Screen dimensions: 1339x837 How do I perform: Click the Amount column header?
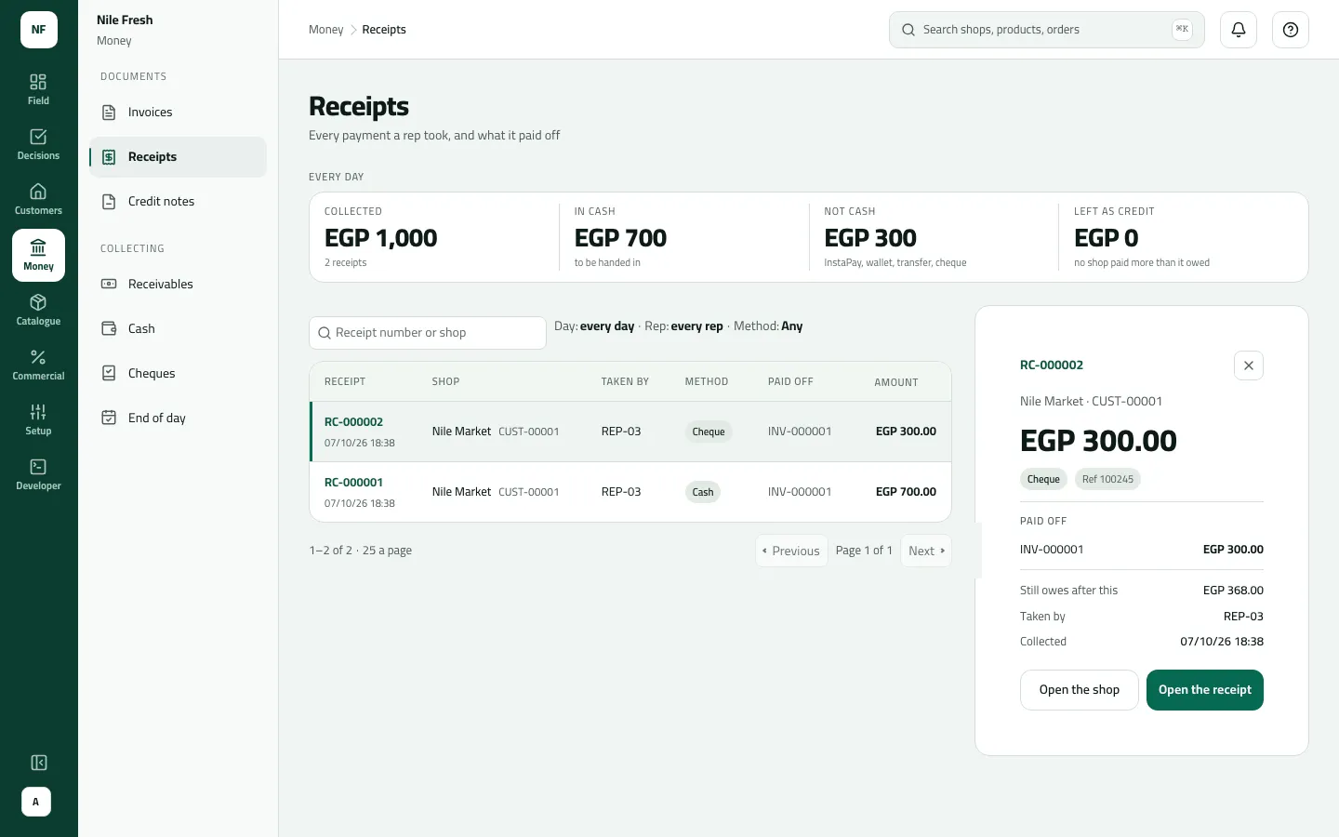click(896, 382)
